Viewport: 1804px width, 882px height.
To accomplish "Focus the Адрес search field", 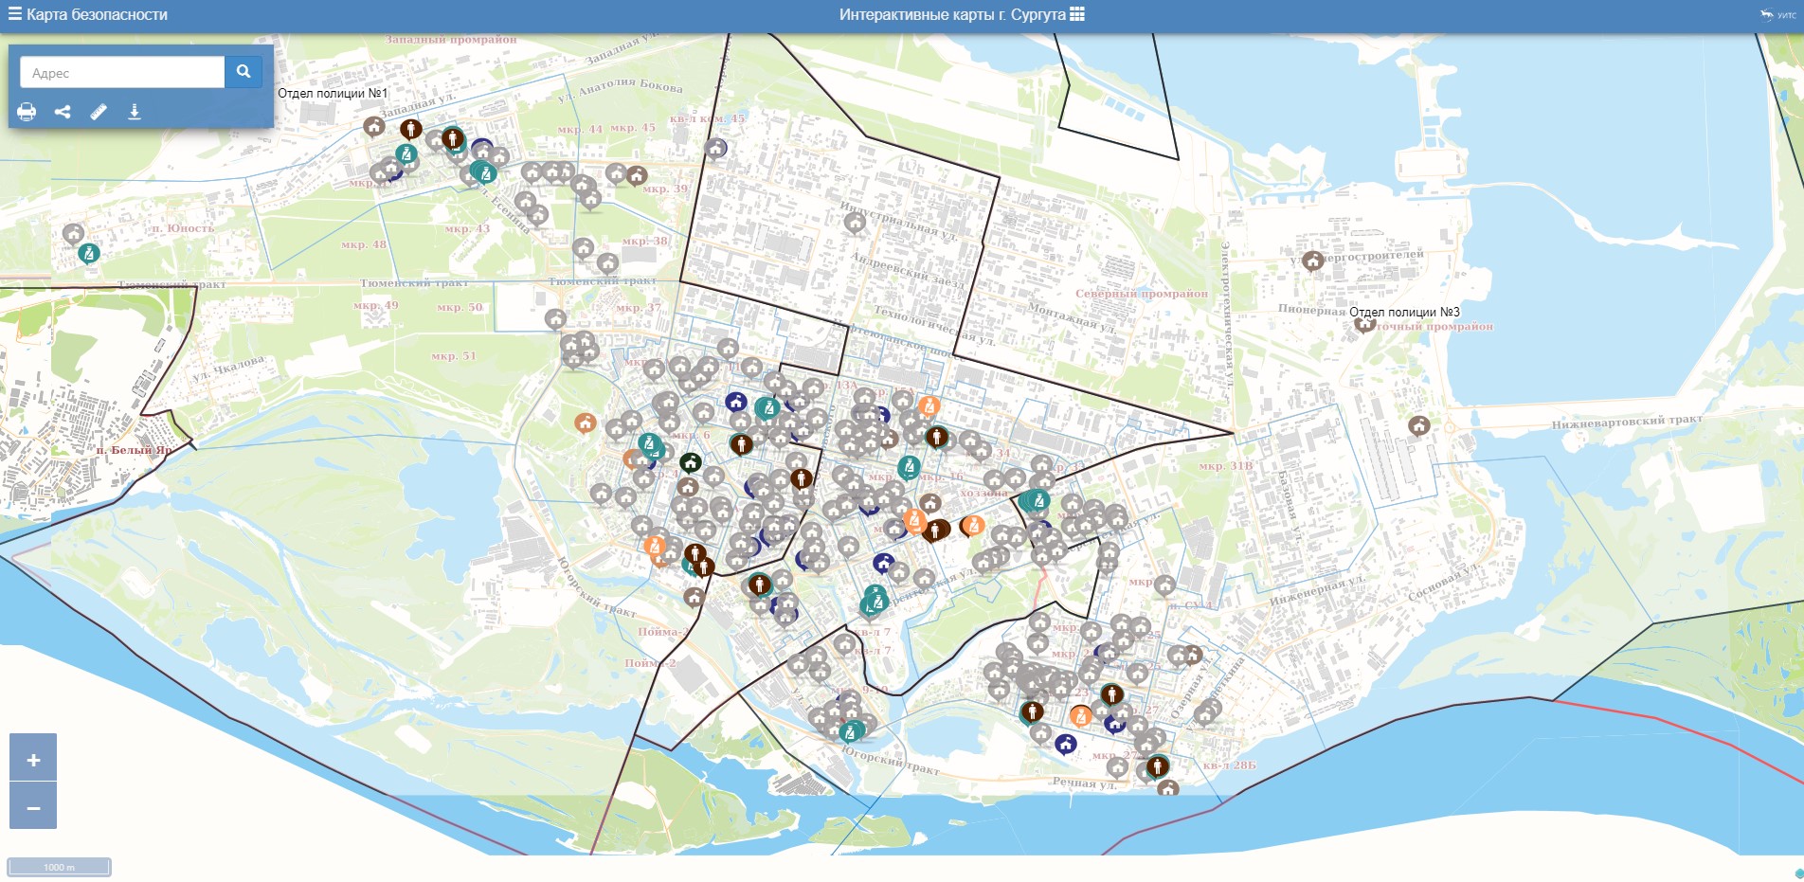I will click(122, 73).
